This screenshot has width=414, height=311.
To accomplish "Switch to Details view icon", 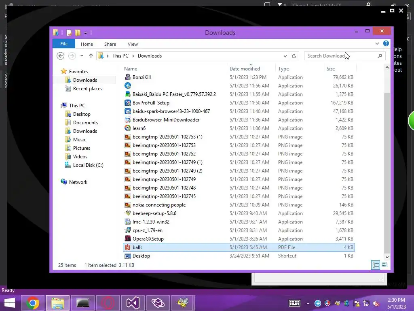I will (x=376, y=265).
